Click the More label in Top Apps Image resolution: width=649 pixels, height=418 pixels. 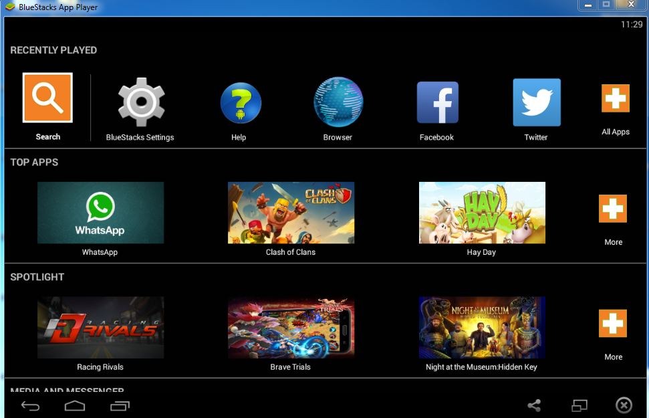pos(614,242)
